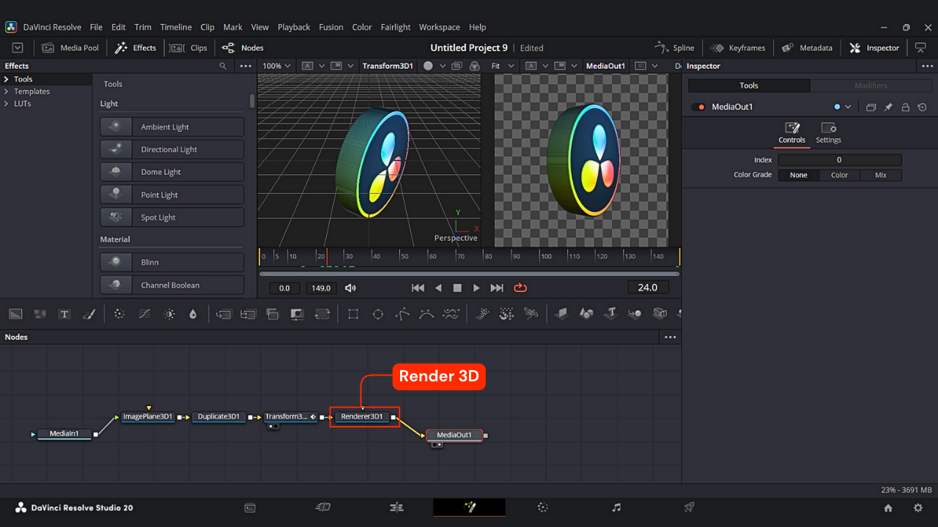Select the Ellipse mask tool
The height and width of the screenshot is (527, 938).
point(378,314)
